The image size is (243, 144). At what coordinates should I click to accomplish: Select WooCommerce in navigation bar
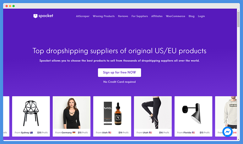tap(176, 16)
